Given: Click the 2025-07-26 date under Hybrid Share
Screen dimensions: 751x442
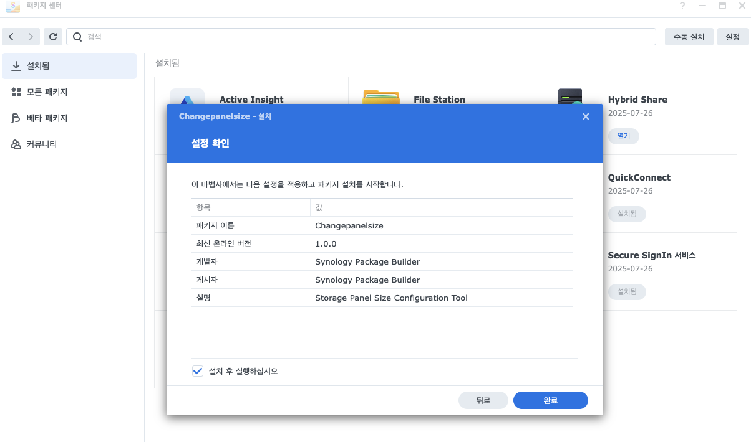Looking at the screenshot, I should [630, 113].
